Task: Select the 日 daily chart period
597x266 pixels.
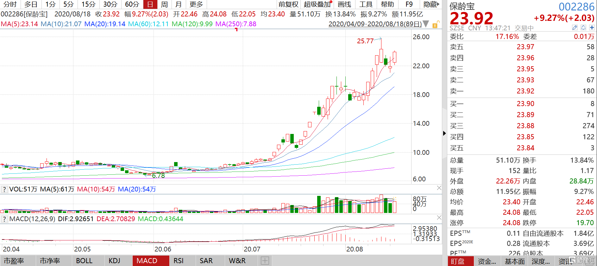Action: pyautogui.click(x=150, y=4)
